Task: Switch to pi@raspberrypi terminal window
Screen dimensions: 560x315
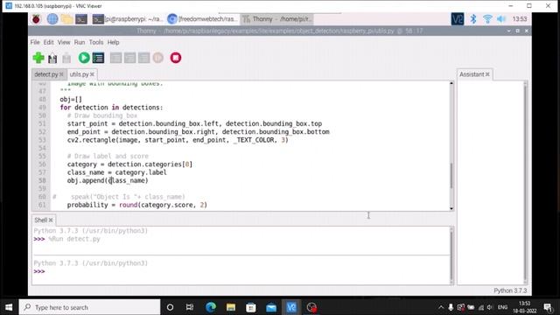Action: click(128, 19)
